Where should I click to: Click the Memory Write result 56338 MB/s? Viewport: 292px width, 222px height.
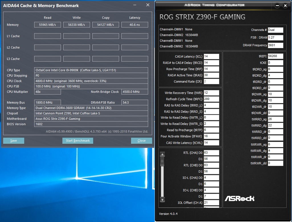77,25
